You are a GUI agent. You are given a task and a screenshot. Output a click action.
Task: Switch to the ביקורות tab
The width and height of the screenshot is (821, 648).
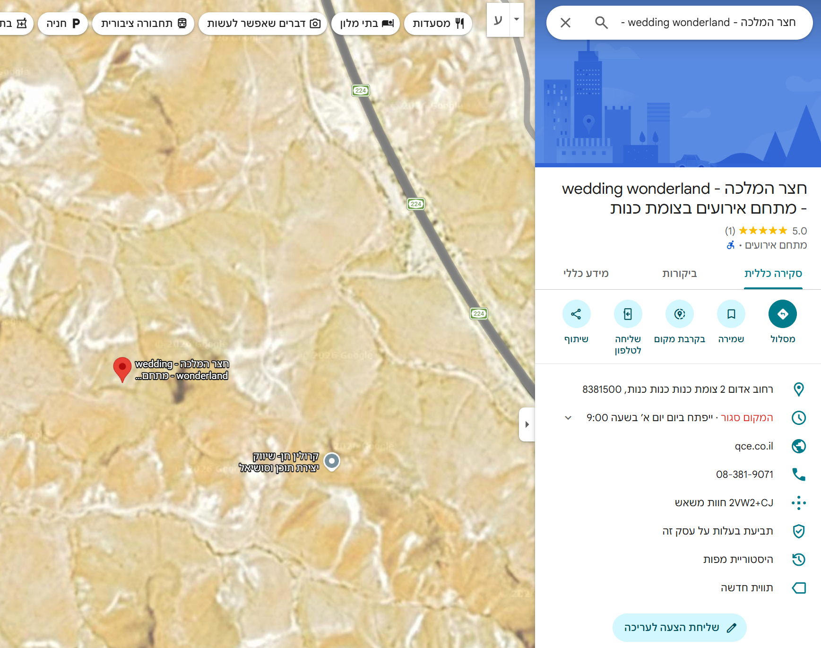click(x=679, y=274)
